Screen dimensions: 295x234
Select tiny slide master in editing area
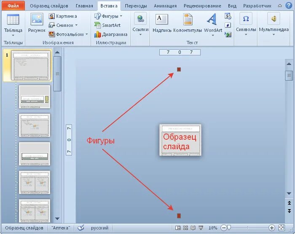click(x=180, y=140)
